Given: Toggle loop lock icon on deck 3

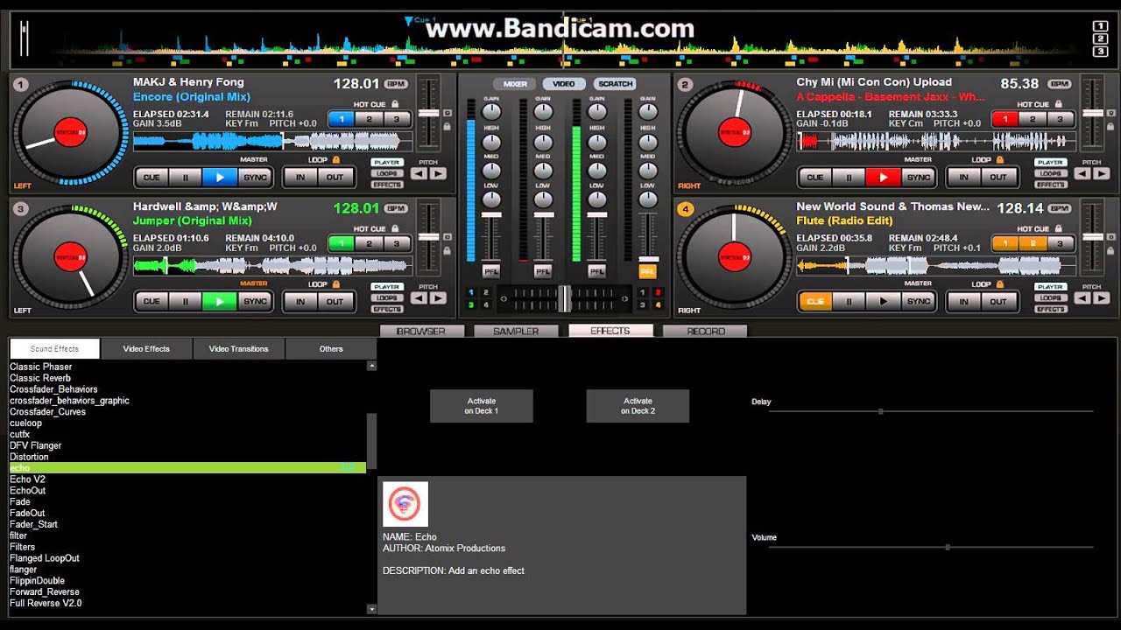Looking at the screenshot, I should pos(335,284).
